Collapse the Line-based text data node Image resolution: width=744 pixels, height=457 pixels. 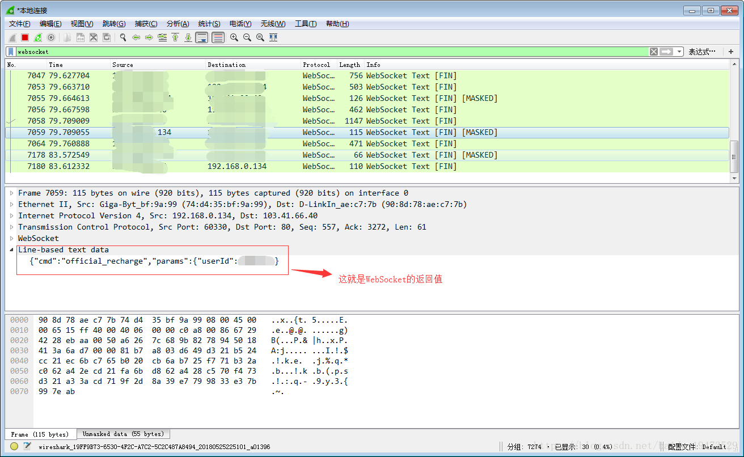tap(11, 250)
